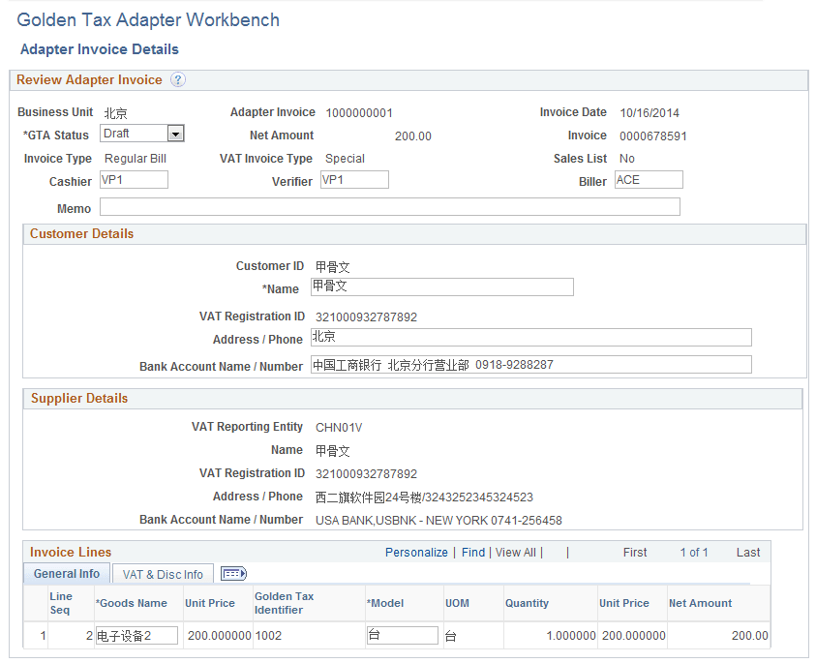
Task: Click the Personalize link
Action: pyautogui.click(x=416, y=552)
